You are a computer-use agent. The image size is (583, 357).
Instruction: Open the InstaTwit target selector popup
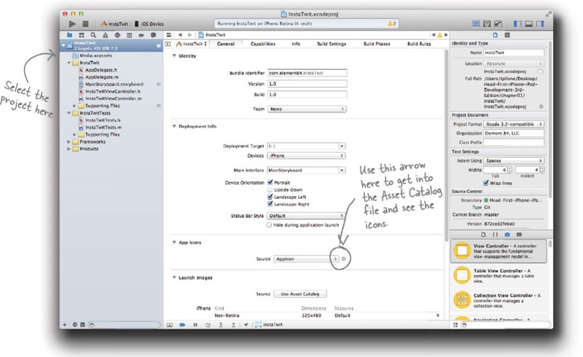[x=191, y=44]
